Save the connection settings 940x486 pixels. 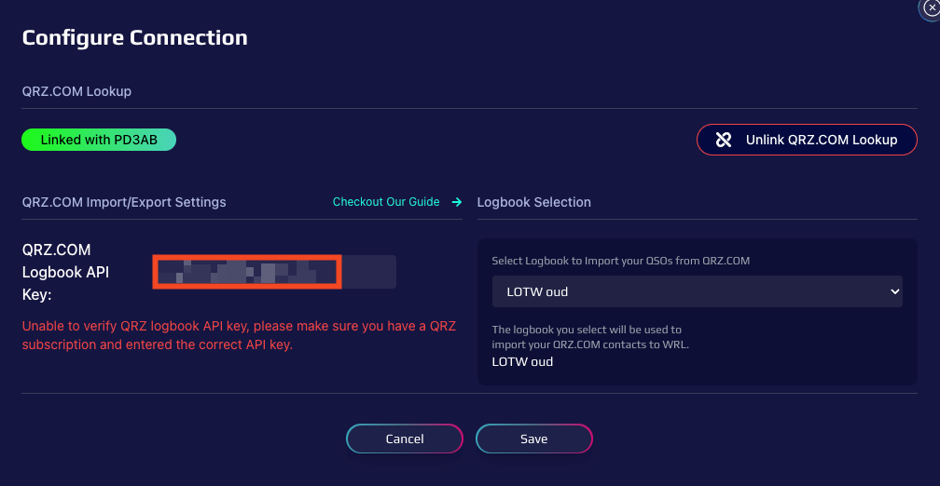point(534,439)
